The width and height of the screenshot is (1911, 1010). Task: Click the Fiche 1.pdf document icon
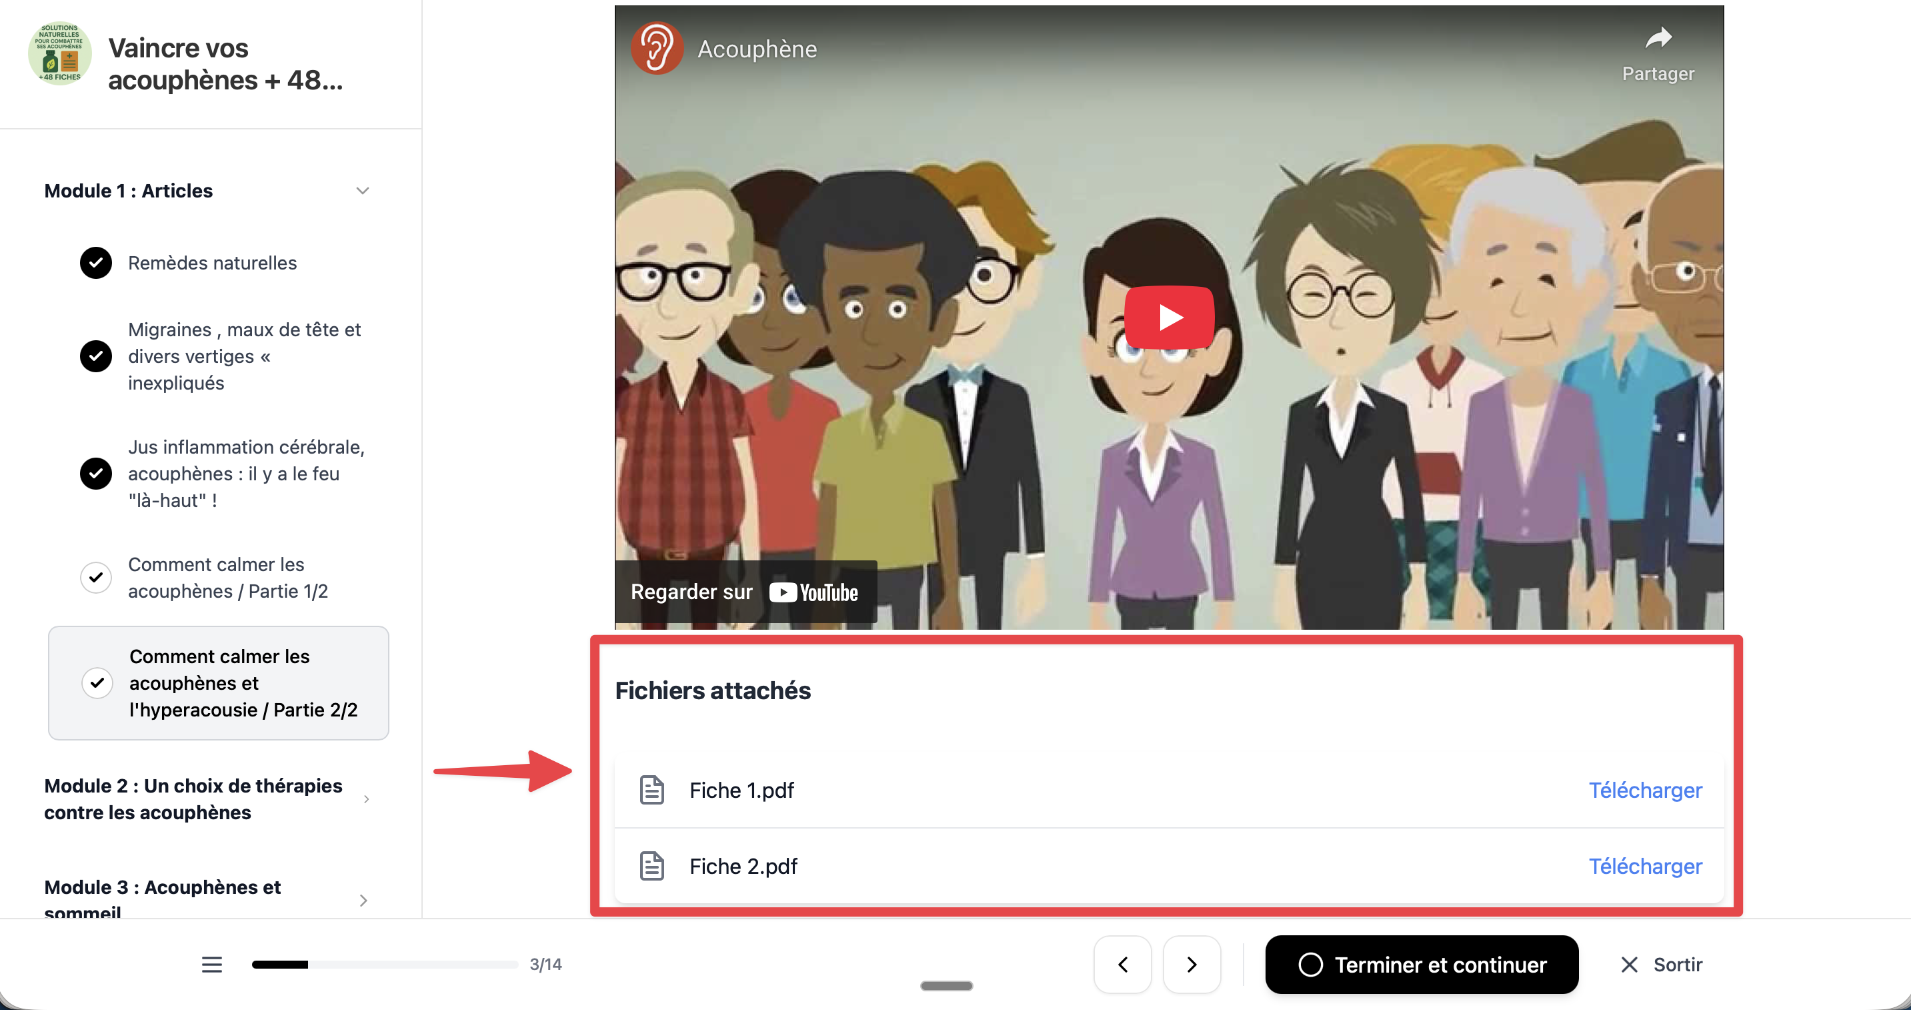tap(651, 790)
